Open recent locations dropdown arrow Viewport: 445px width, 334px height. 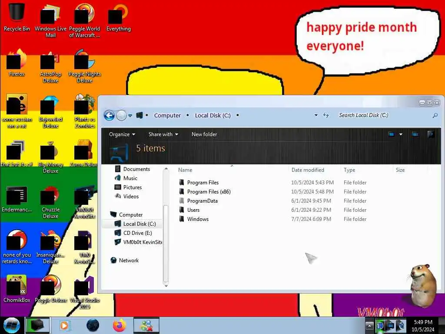coord(130,116)
